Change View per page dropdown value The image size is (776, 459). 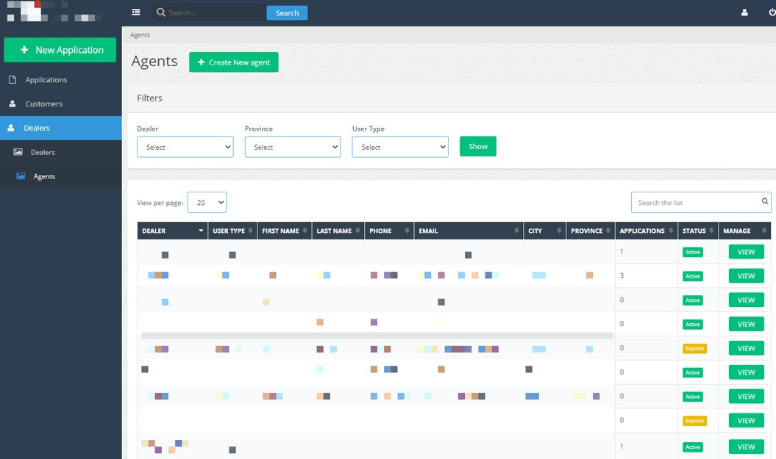coord(207,203)
